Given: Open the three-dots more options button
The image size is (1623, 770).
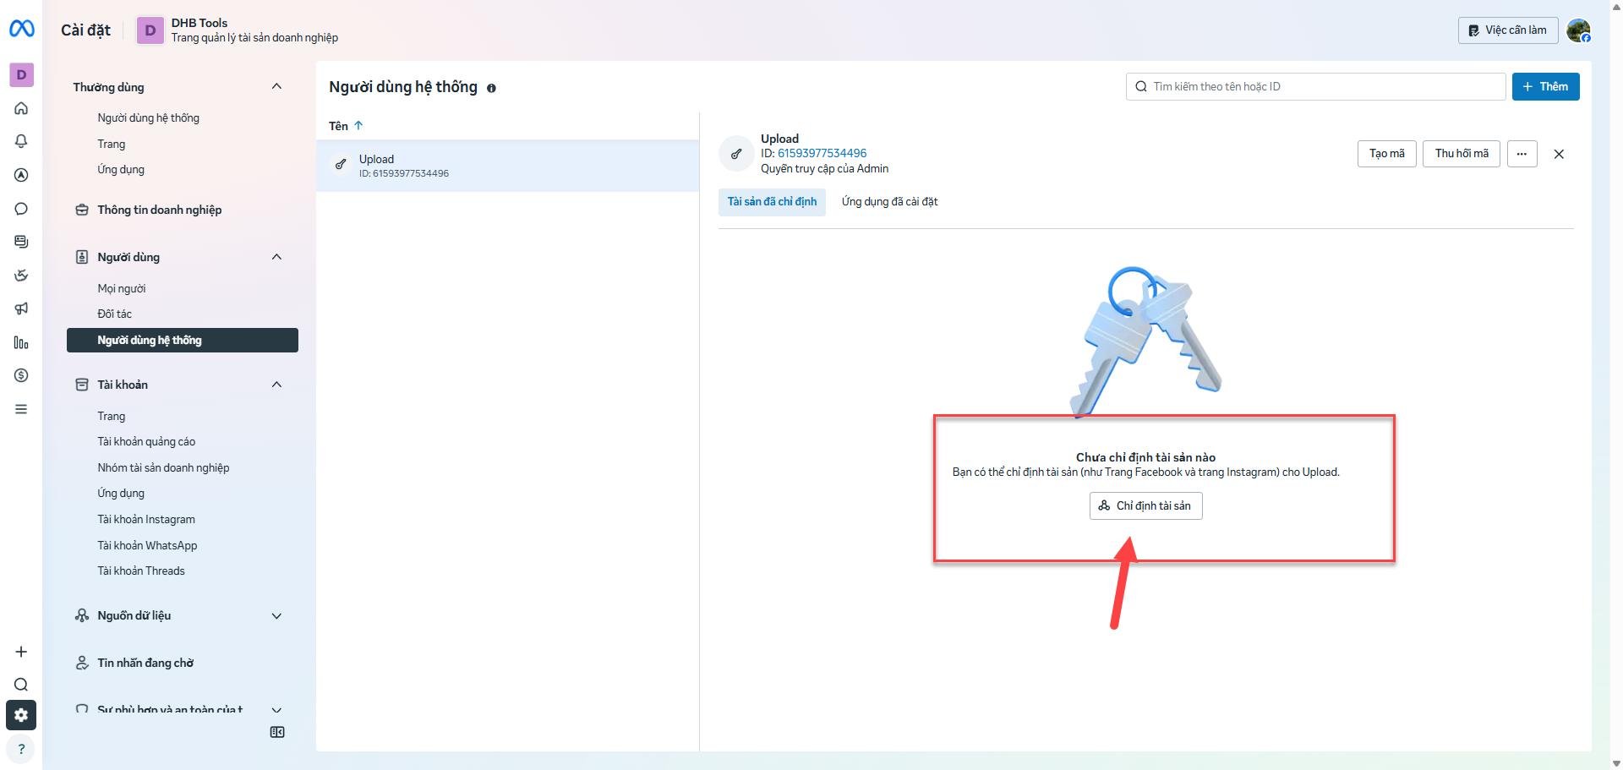Looking at the screenshot, I should [1522, 154].
